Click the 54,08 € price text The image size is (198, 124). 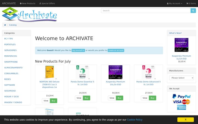116,93
